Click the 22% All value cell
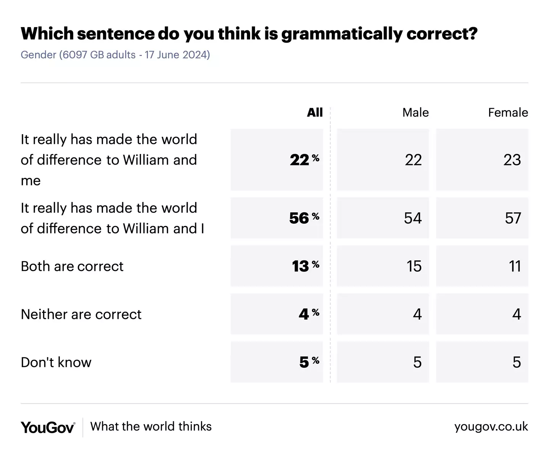549x458 pixels. pos(277,160)
